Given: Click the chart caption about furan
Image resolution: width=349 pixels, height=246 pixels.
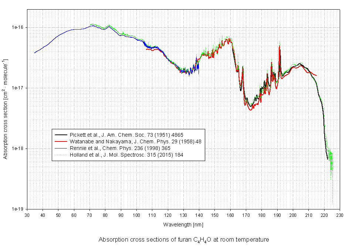Looking at the screenshot, I should pos(184,240).
